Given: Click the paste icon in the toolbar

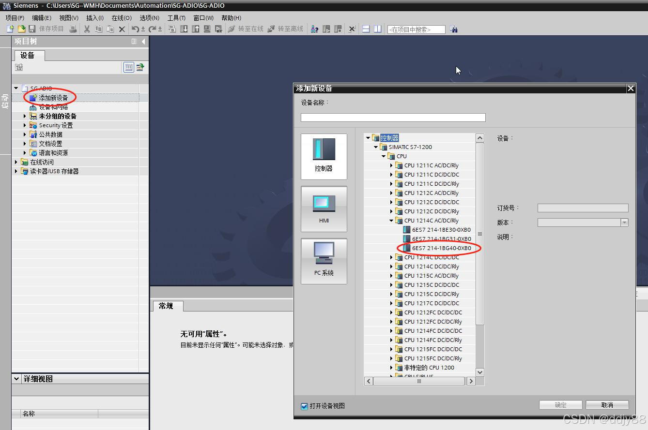Looking at the screenshot, I should coord(110,29).
